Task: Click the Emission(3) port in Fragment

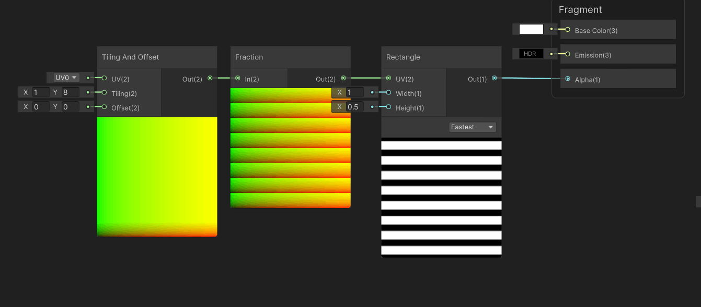Action: point(568,54)
